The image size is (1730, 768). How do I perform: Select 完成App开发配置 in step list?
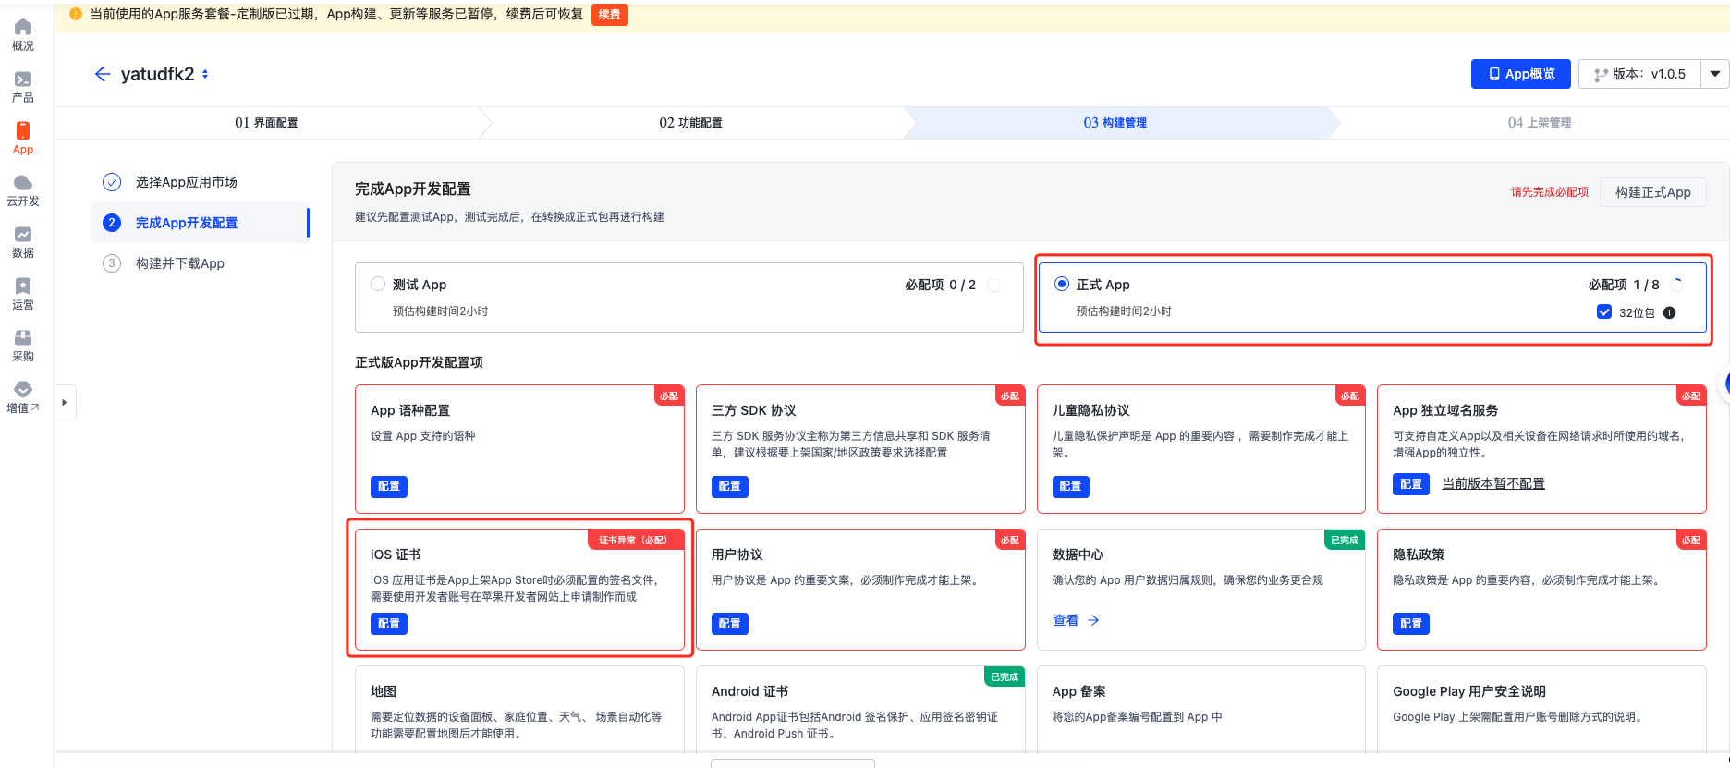200,223
